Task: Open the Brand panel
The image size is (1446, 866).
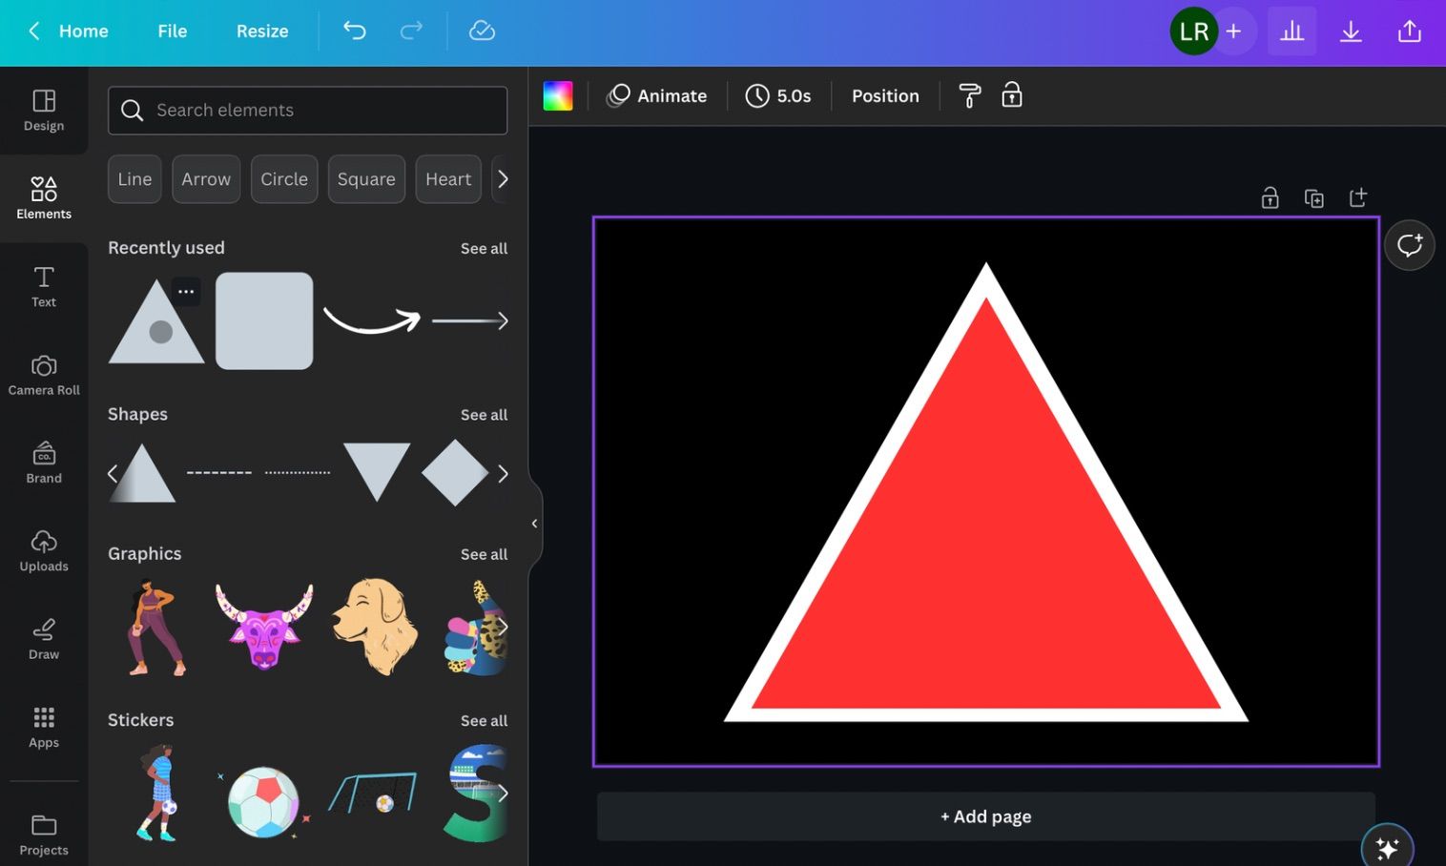Action: (43, 463)
